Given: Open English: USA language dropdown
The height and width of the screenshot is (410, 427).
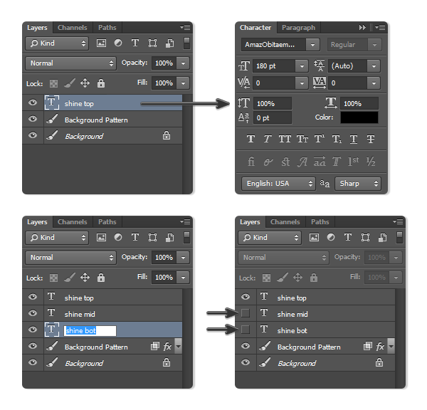Looking at the screenshot, I should tap(278, 184).
